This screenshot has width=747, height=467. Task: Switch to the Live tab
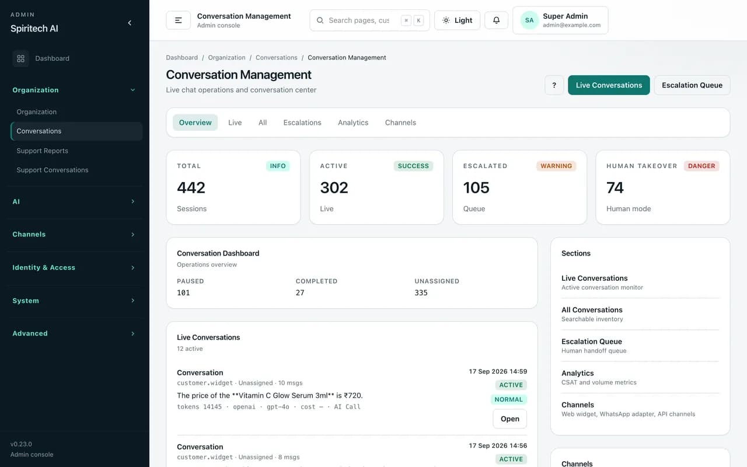pos(235,123)
